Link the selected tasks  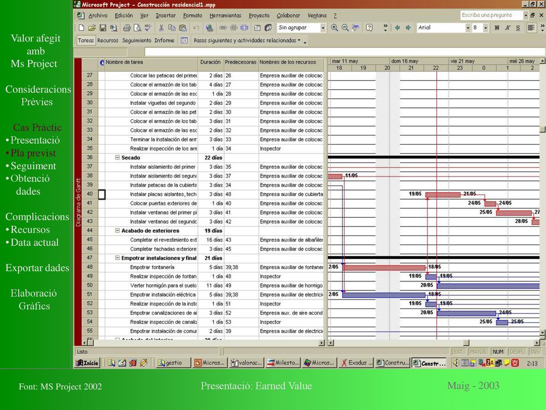pos(223,28)
